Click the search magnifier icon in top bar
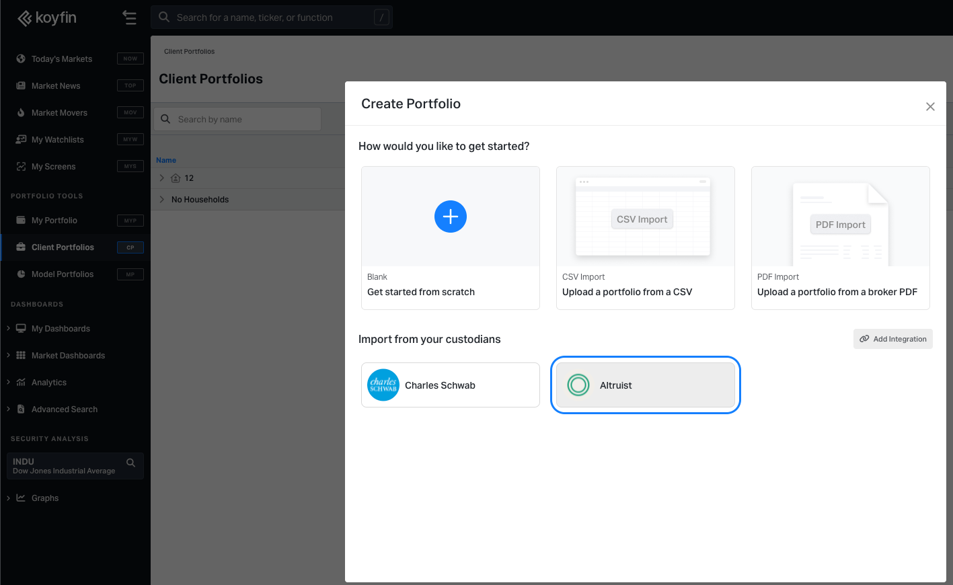 [x=164, y=17]
